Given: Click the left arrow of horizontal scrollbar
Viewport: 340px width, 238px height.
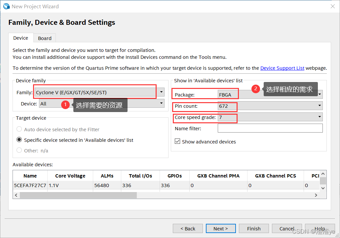Looking at the screenshot, I should pos(16,195).
